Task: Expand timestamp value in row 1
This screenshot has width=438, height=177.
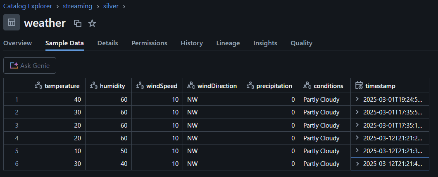Action: tap(357, 99)
